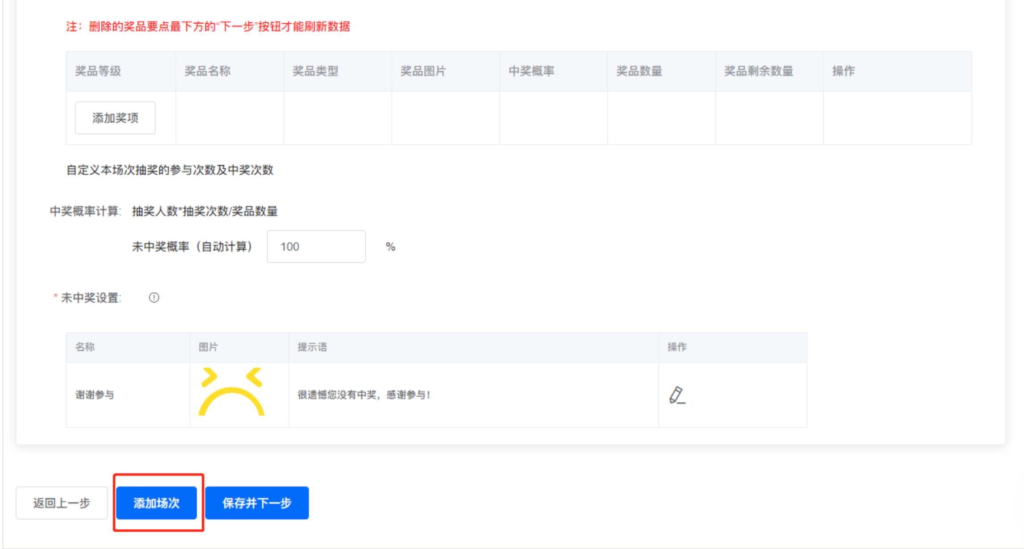Image resolution: width=1024 pixels, height=549 pixels.
Task: Click the red deletion note text
Action: pos(208,27)
